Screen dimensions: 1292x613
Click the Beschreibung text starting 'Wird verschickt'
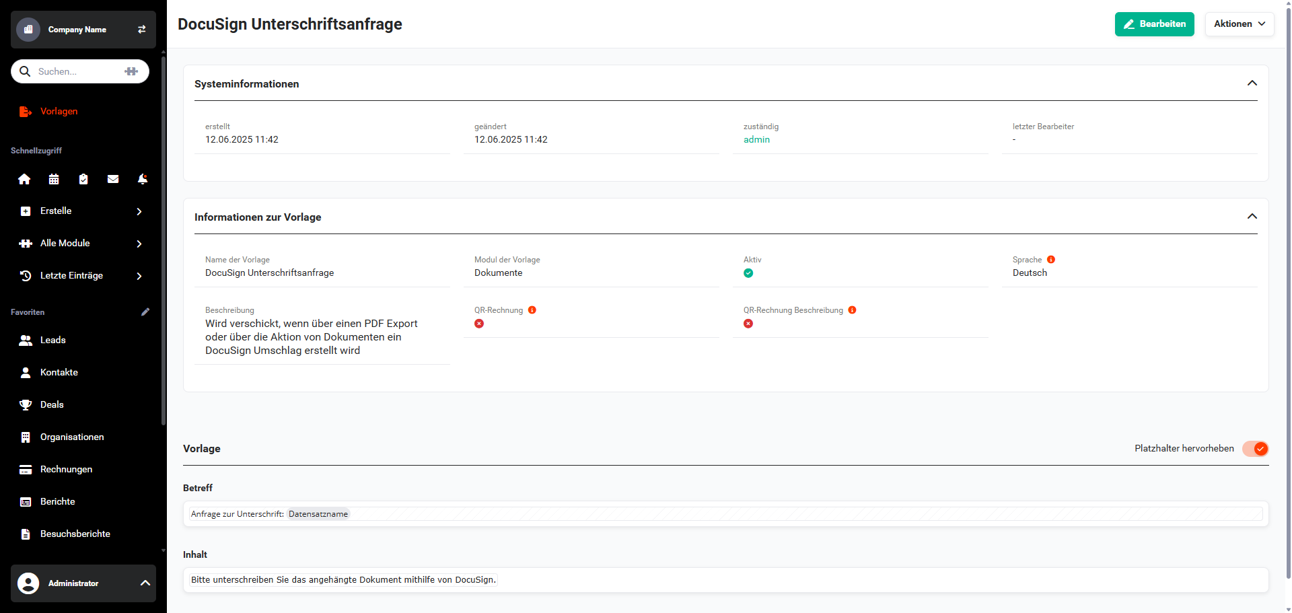(x=312, y=337)
